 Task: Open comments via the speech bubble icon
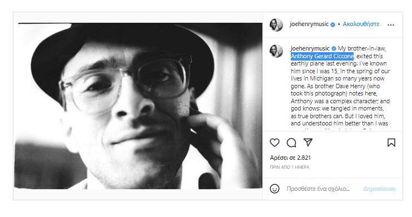291,143
